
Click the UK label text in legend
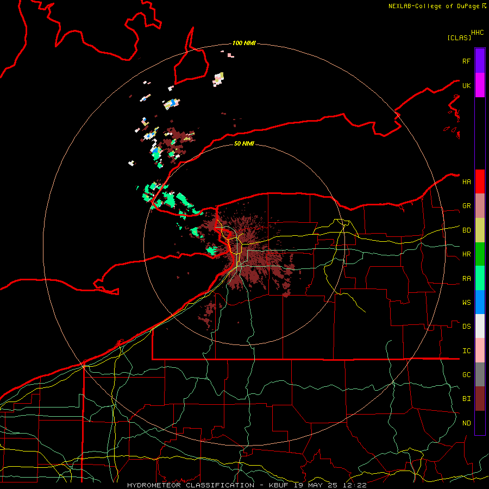pos(466,85)
